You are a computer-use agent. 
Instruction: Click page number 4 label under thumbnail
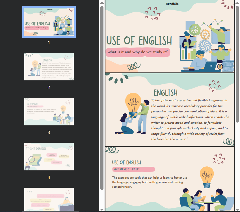coord(49,177)
